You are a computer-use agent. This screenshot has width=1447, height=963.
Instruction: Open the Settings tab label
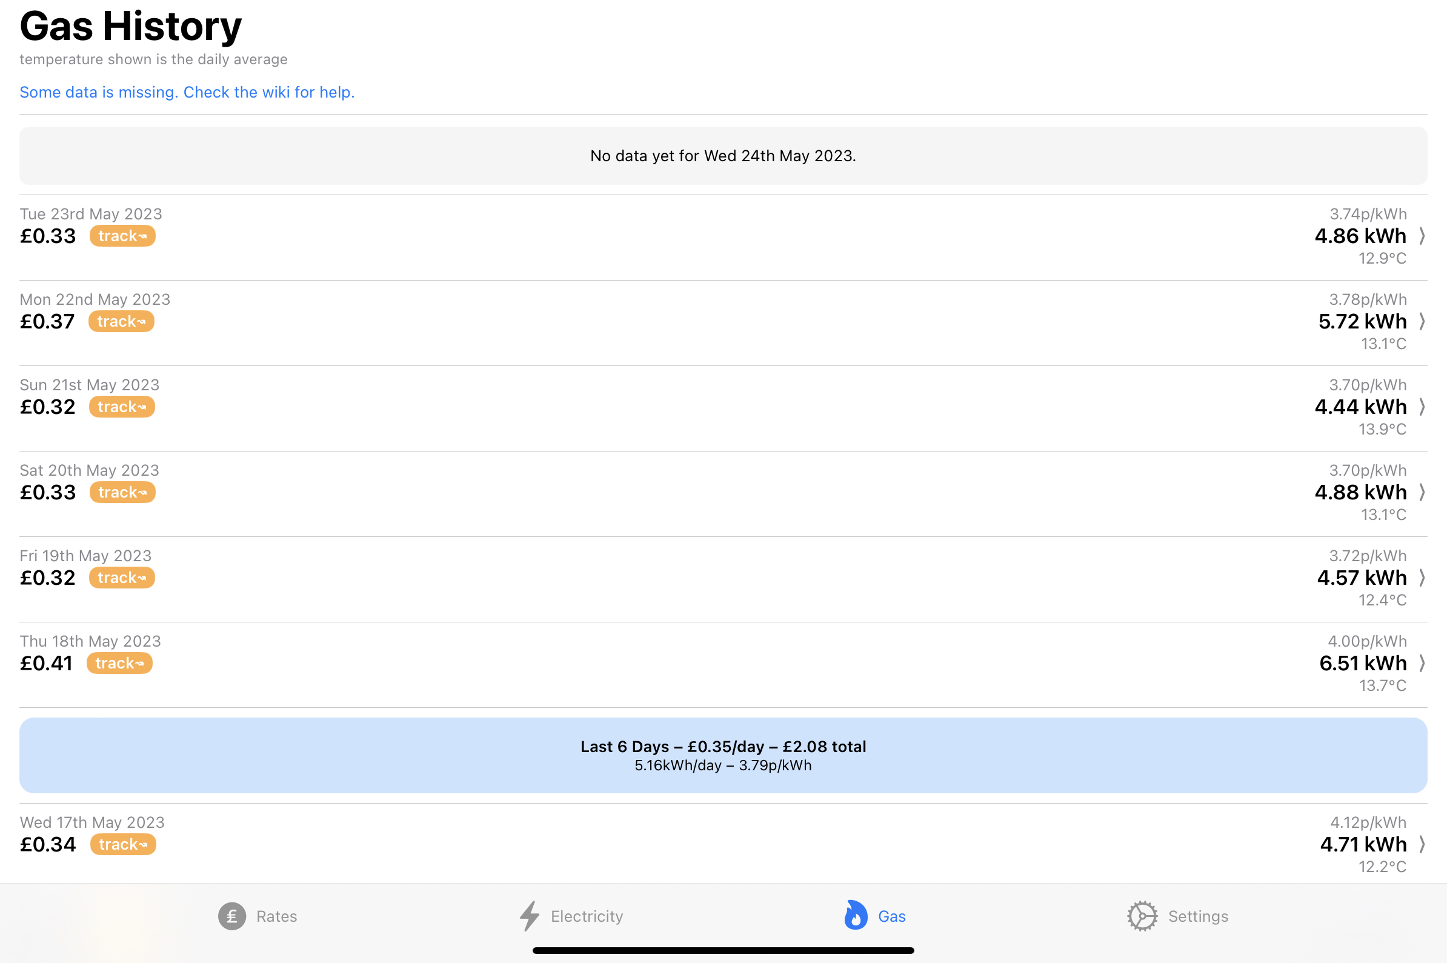click(x=1198, y=916)
